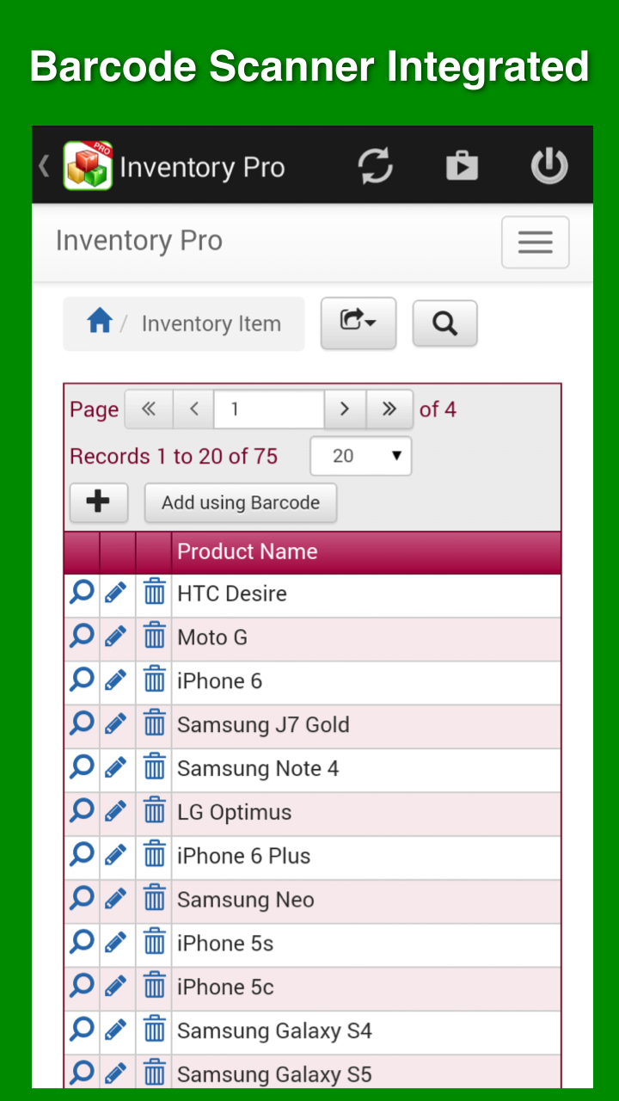
Task: Jump to first page of records
Action: (149, 409)
